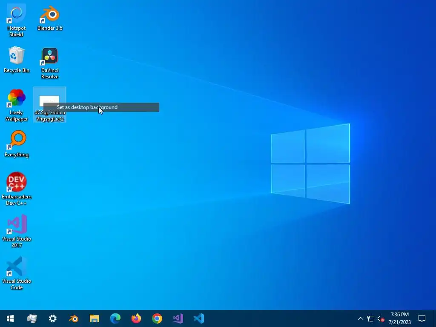436x327 pixels.
Task: Open Visual Studio from the taskbar
Action: [178, 318]
